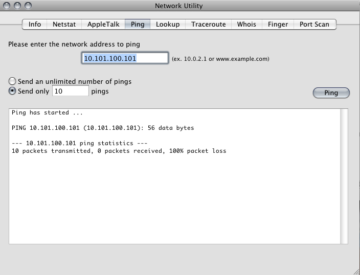Minimize the Network Utility window
Screen dimensions: 360x275
click(17, 6)
